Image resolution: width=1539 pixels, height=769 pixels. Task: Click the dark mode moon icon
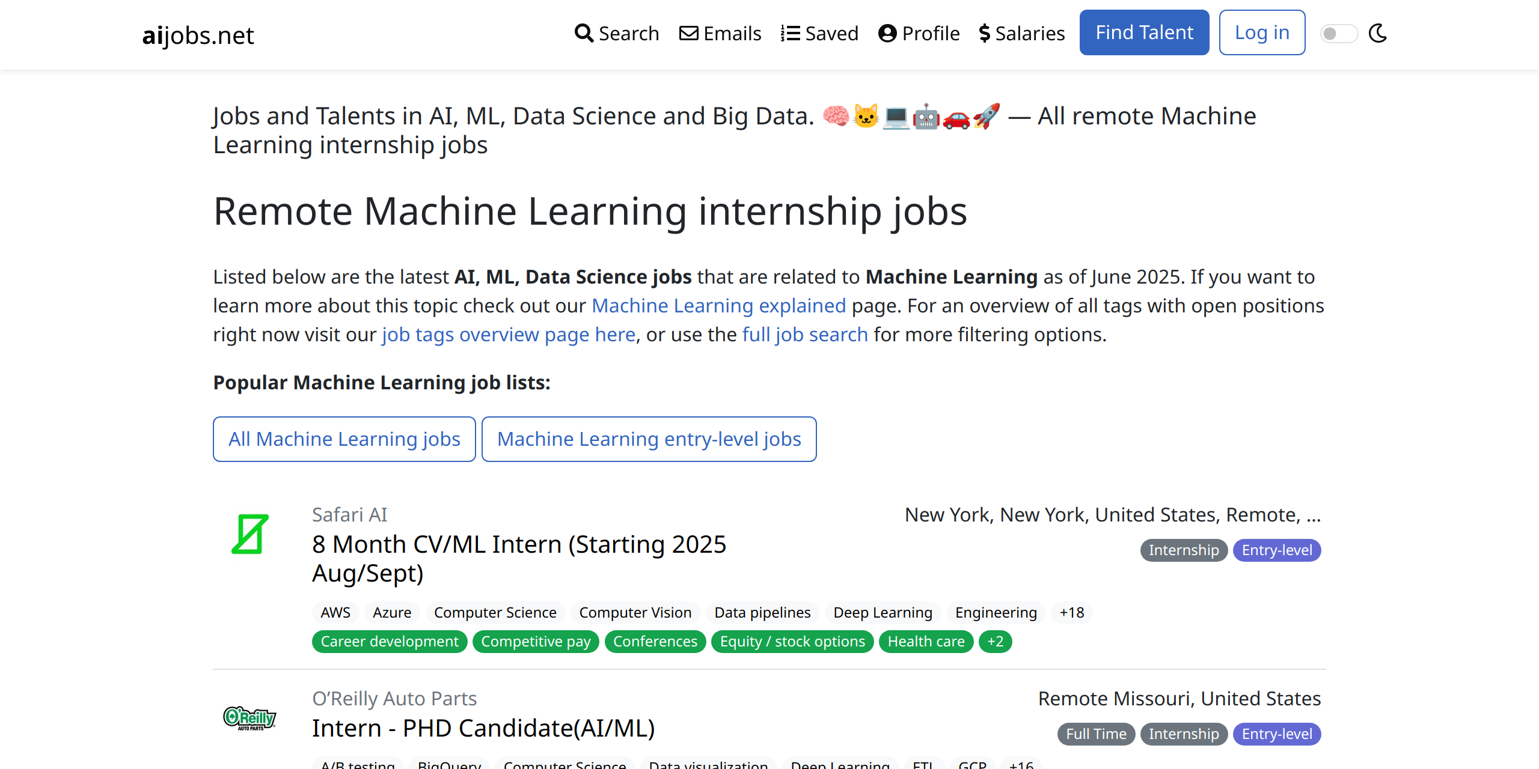pyautogui.click(x=1378, y=33)
